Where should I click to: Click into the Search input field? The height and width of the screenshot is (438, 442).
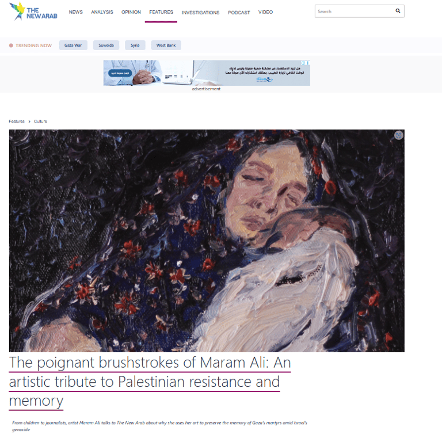click(x=355, y=12)
